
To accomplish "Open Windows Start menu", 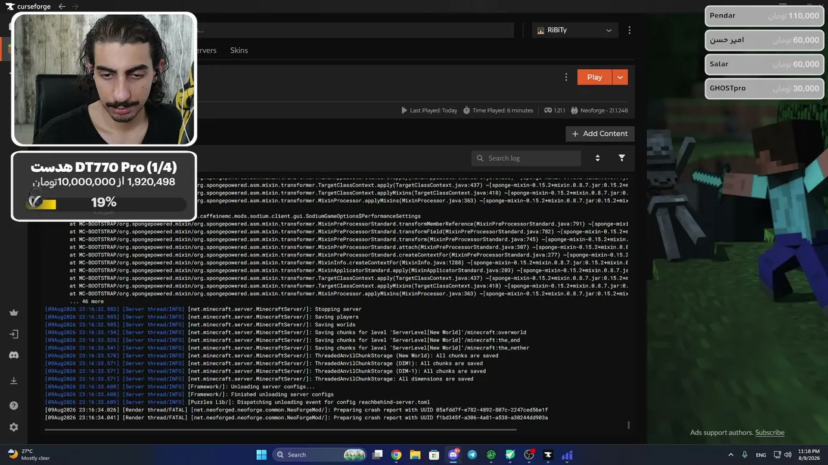I will (261, 455).
